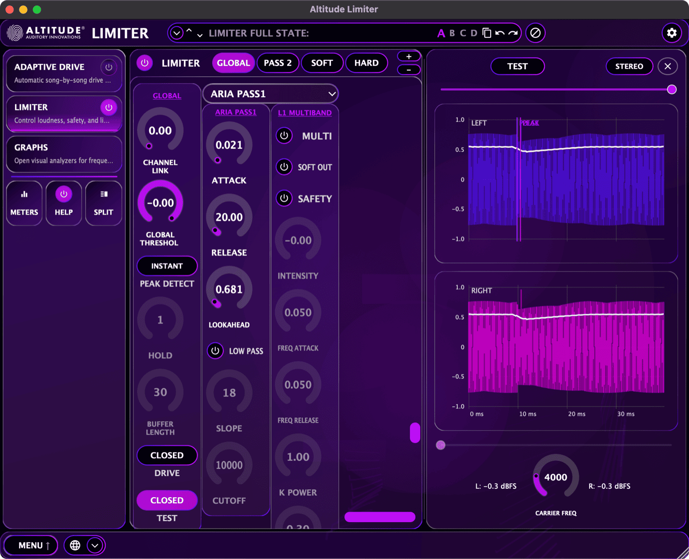Open the Meters panel button

24,203
